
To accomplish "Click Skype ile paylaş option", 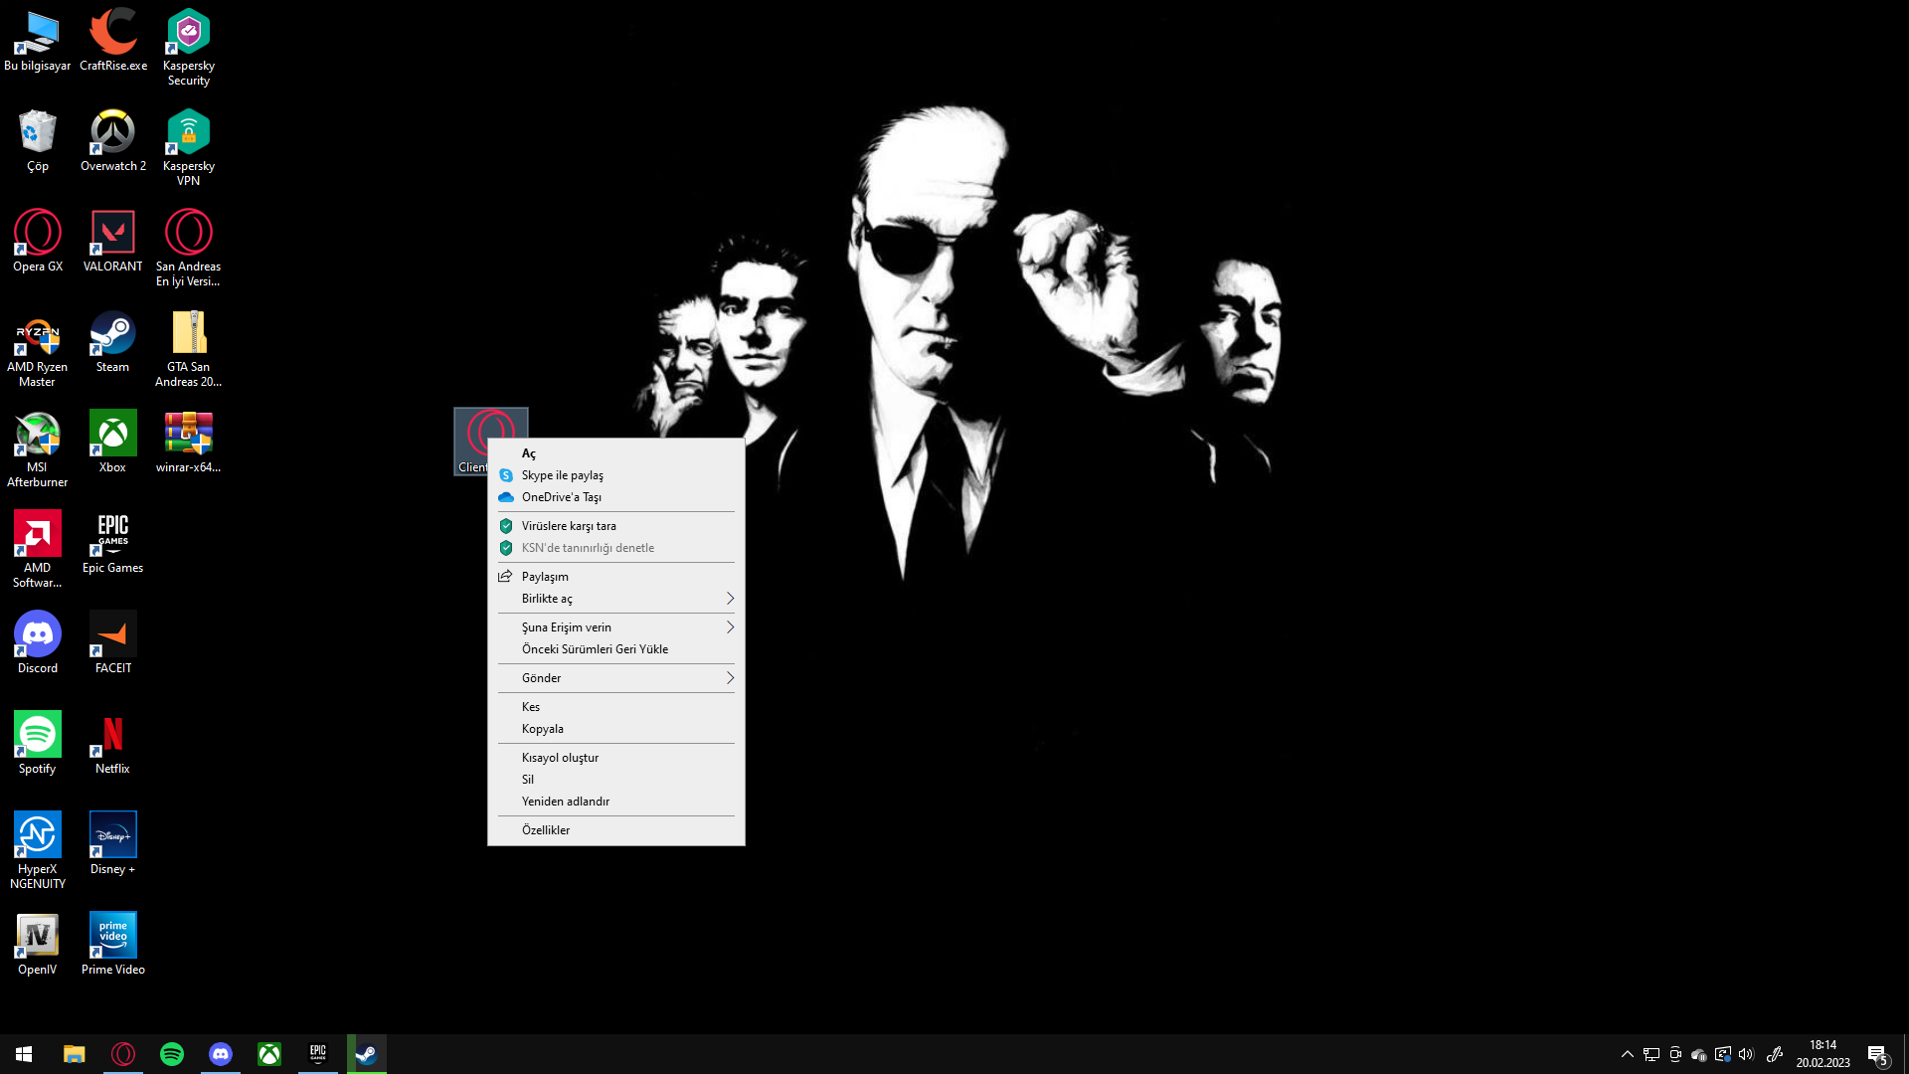I will click(563, 475).
